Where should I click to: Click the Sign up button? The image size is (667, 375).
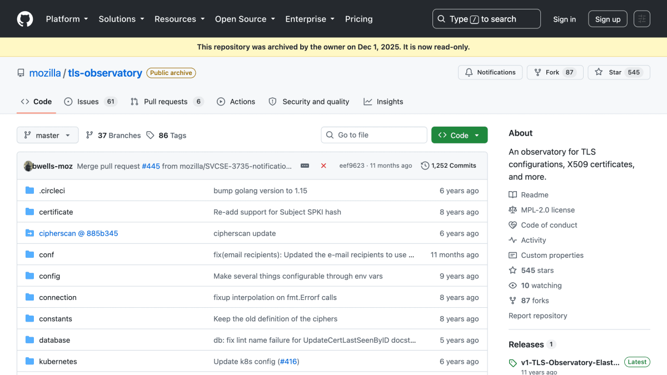click(x=608, y=19)
